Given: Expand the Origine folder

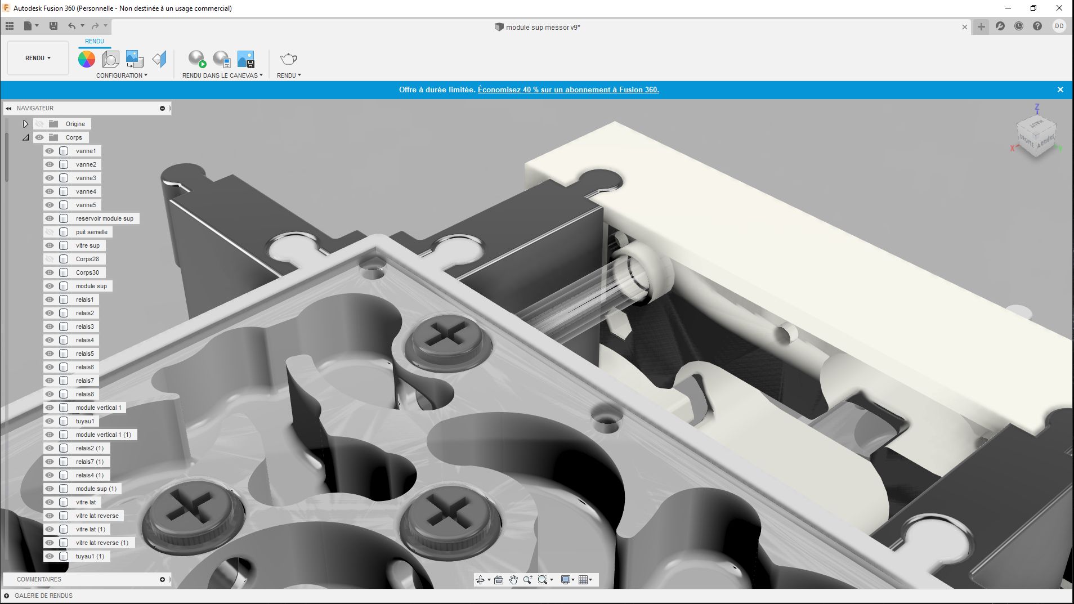Looking at the screenshot, I should pos(25,124).
